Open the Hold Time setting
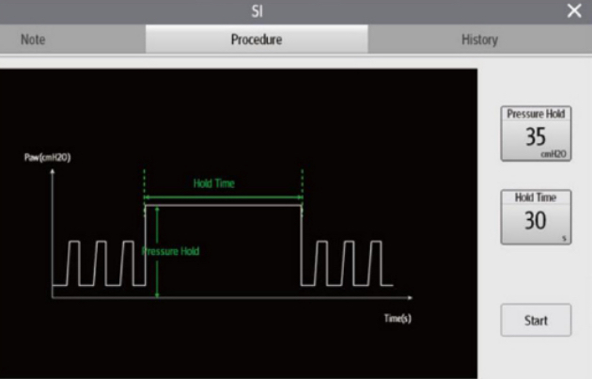Viewport: 592px width, 379px height. (535, 216)
